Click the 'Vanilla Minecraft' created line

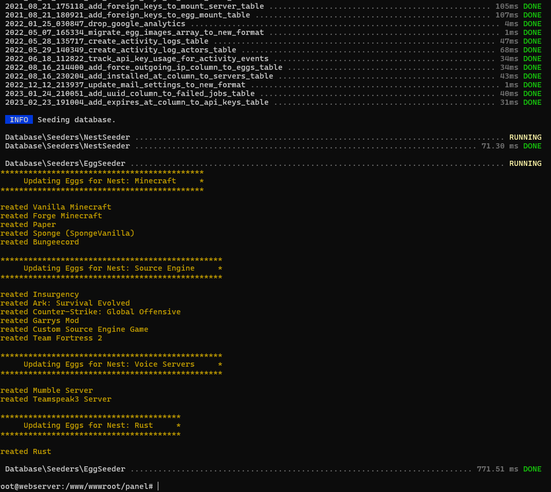tap(72, 207)
